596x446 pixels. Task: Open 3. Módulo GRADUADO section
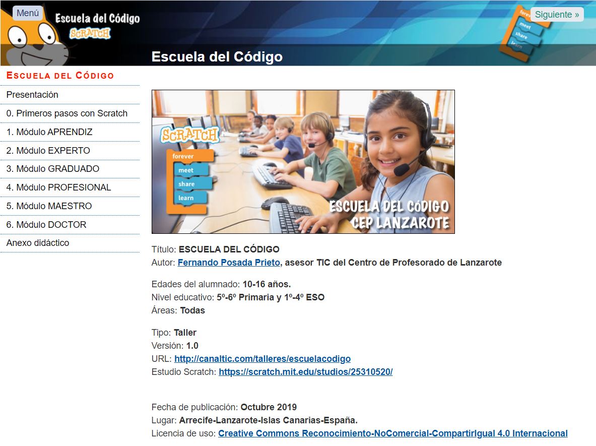[52, 169]
